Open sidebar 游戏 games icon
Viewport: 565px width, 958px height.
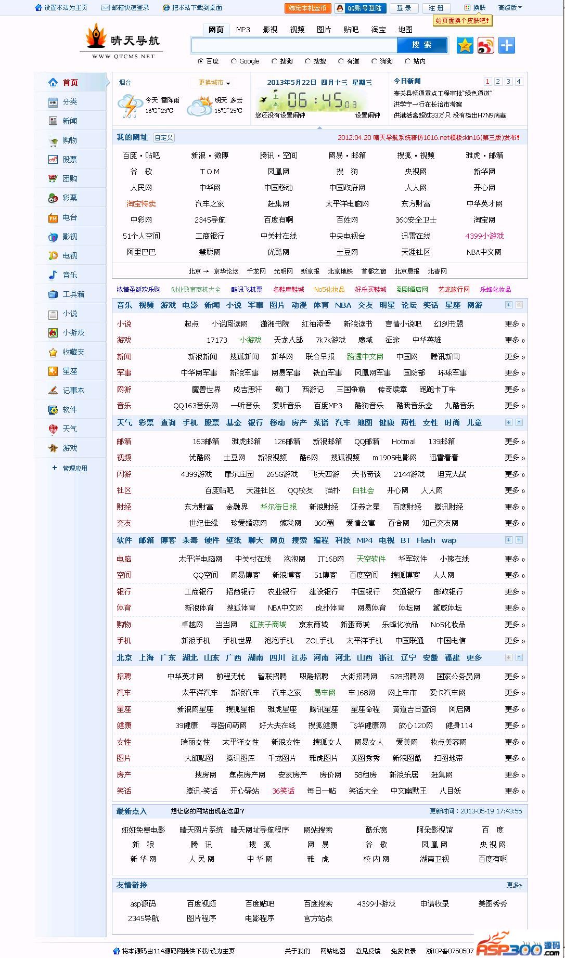53,448
